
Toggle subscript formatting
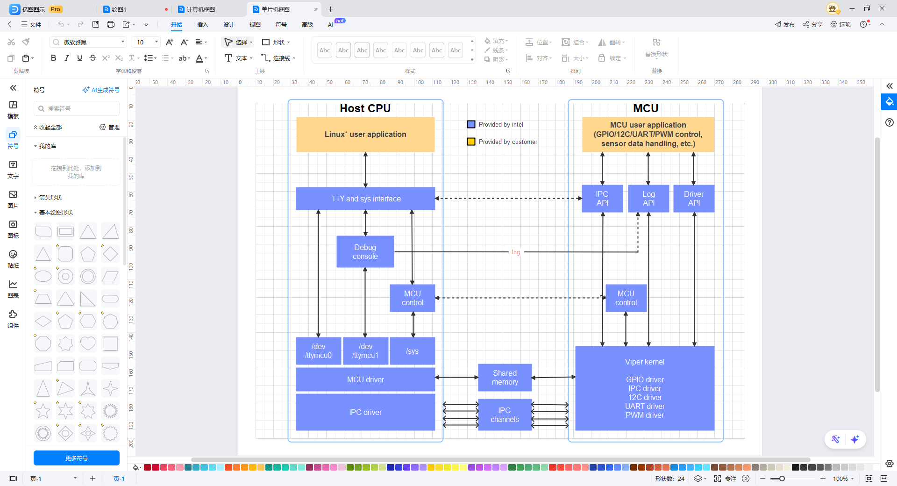pyautogui.click(x=119, y=58)
